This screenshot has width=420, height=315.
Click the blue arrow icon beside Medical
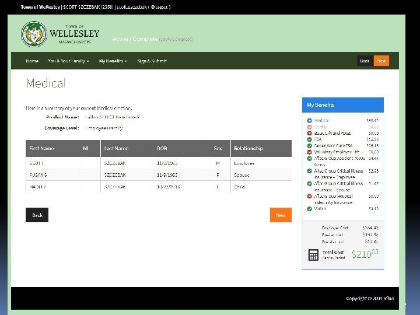(x=309, y=121)
